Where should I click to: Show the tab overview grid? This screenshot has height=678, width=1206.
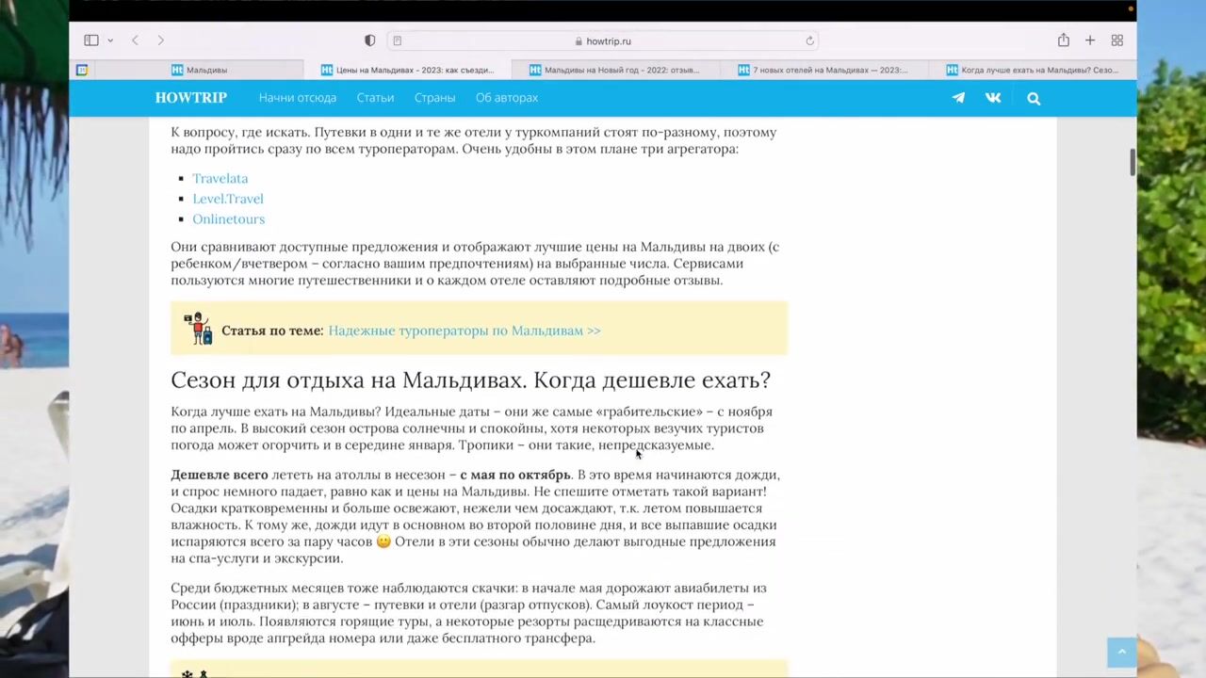click(1117, 40)
